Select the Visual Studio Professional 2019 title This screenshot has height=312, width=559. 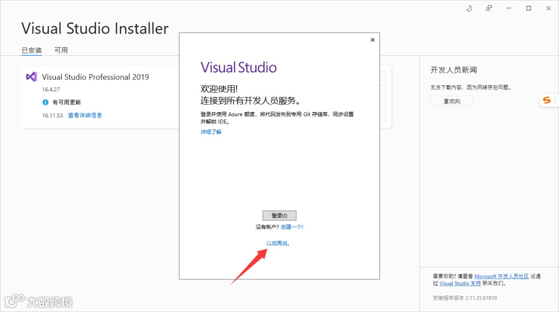96,77
